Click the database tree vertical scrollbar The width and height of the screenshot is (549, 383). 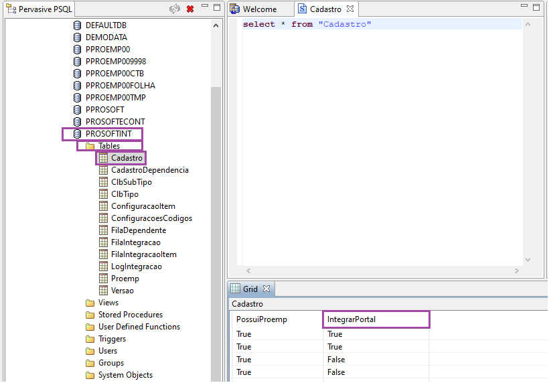click(x=216, y=201)
